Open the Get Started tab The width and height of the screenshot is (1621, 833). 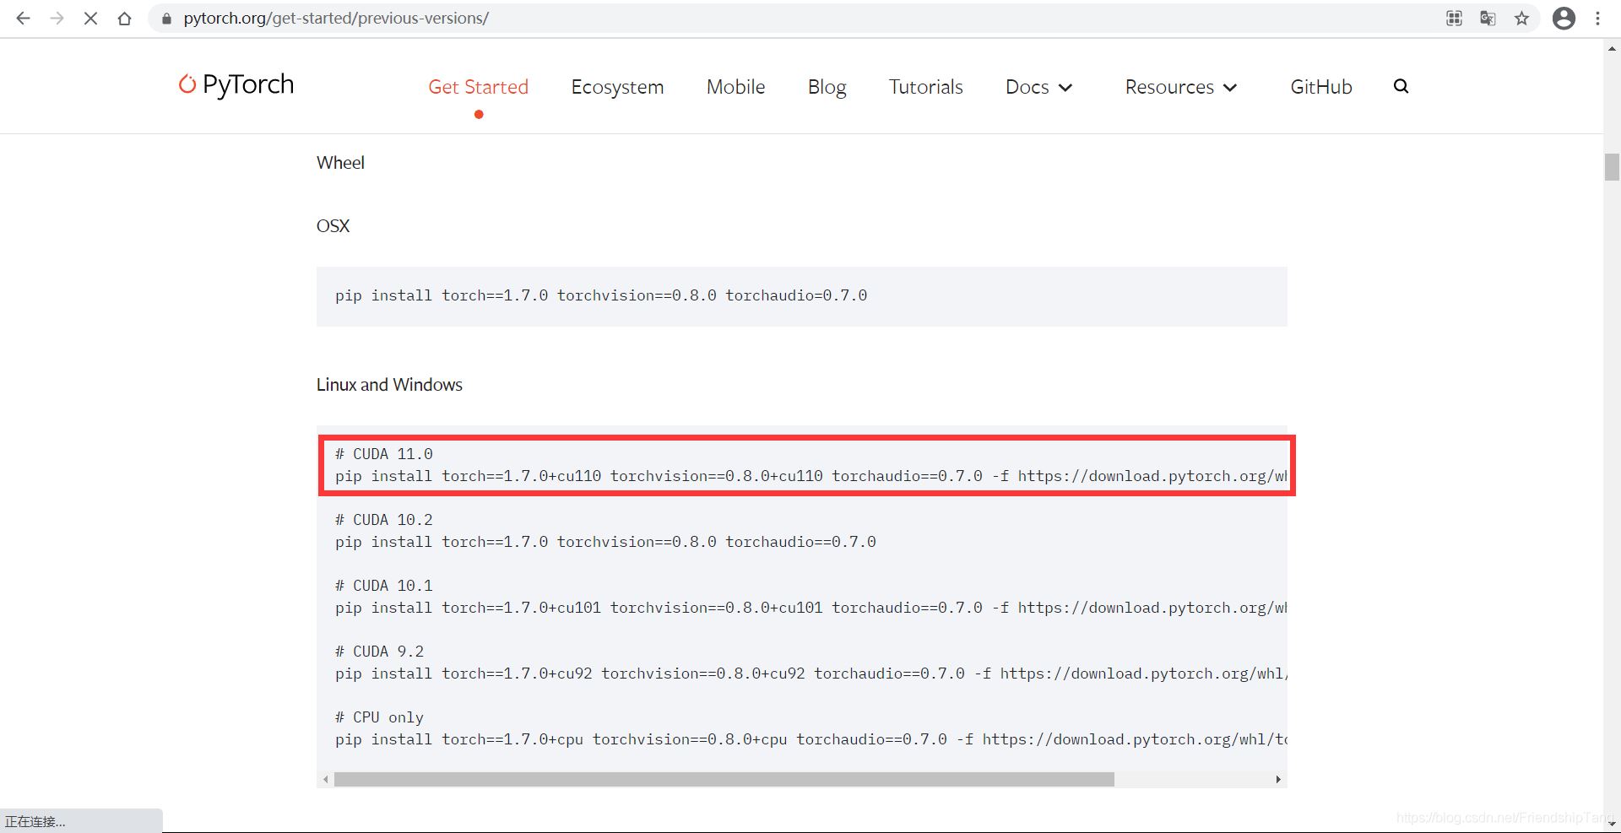click(x=478, y=87)
